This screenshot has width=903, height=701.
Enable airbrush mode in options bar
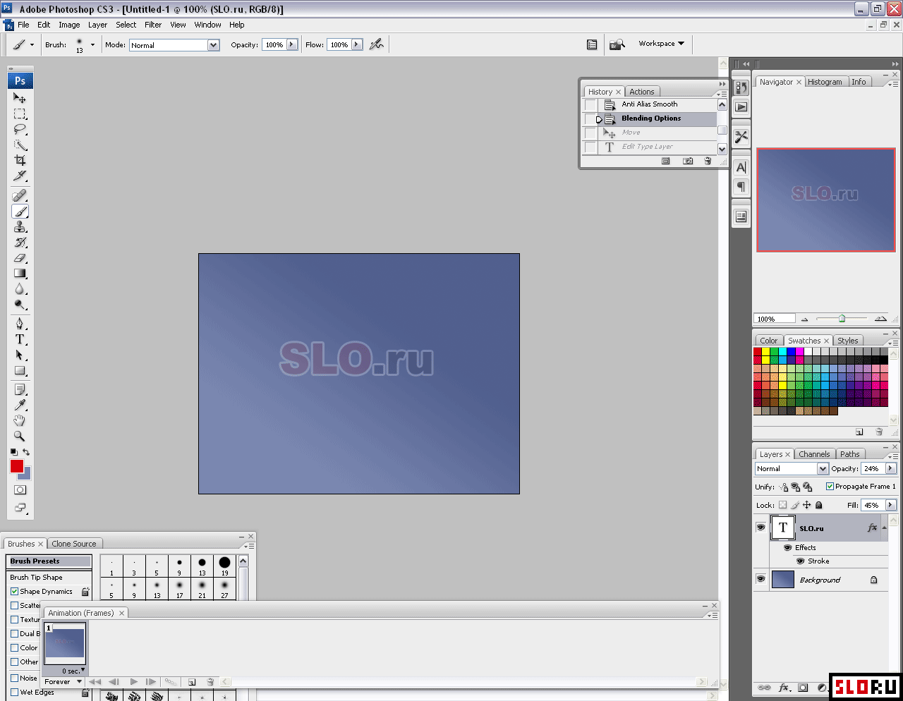coord(377,44)
